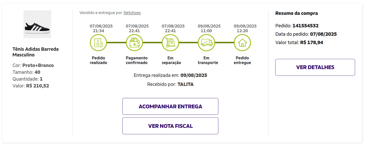Screen dimensions: 365x145
Task: Click the Pagamento confirmado step label
Action: pos(137,60)
